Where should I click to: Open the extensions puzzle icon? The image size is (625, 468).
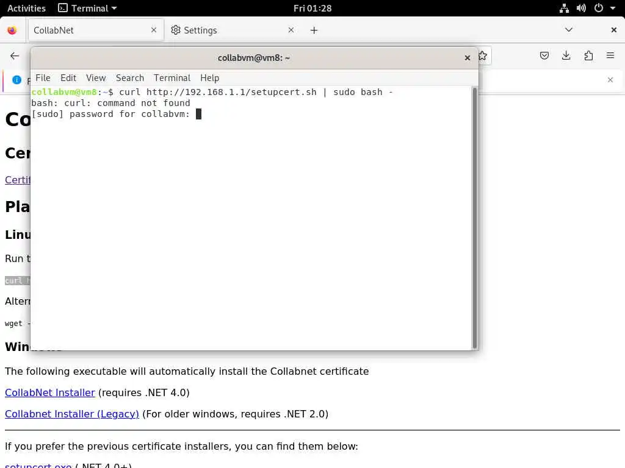click(588, 55)
